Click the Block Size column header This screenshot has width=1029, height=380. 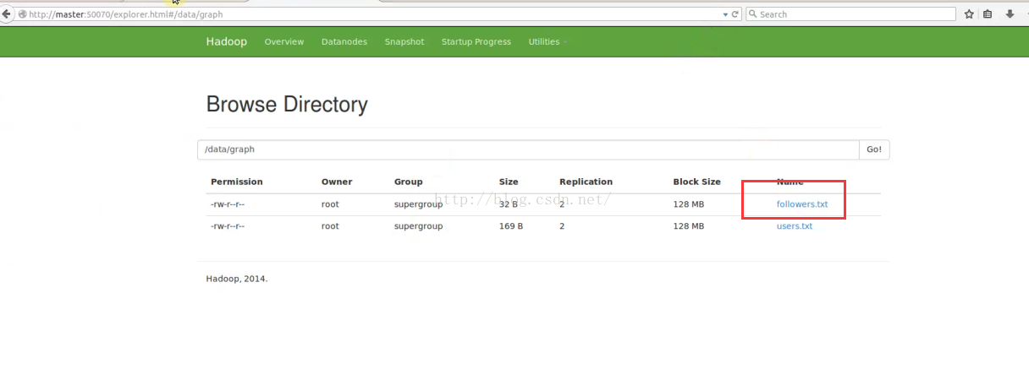pos(697,182)
